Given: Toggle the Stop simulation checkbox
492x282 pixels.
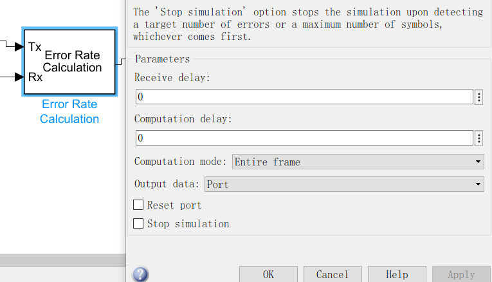Looking at the screenshot, I should pyautogui.click(x=138, y=224).
